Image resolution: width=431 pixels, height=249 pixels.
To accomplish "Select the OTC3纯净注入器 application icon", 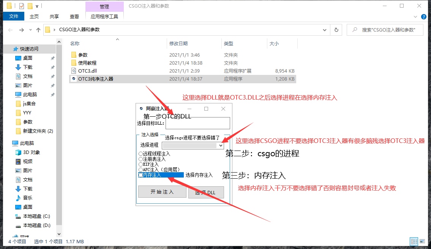I will pyautogui.click(x=74, y=79).
